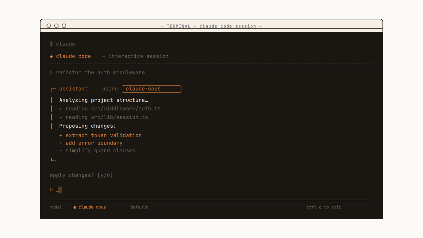Click the second window control circle

(56, 26)
